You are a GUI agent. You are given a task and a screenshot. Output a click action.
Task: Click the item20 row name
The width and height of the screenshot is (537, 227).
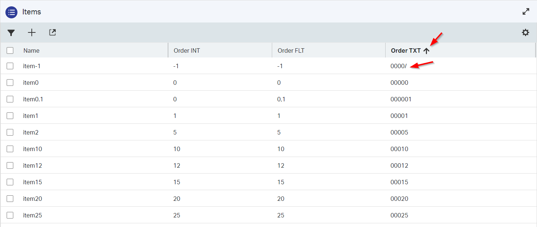33,199
